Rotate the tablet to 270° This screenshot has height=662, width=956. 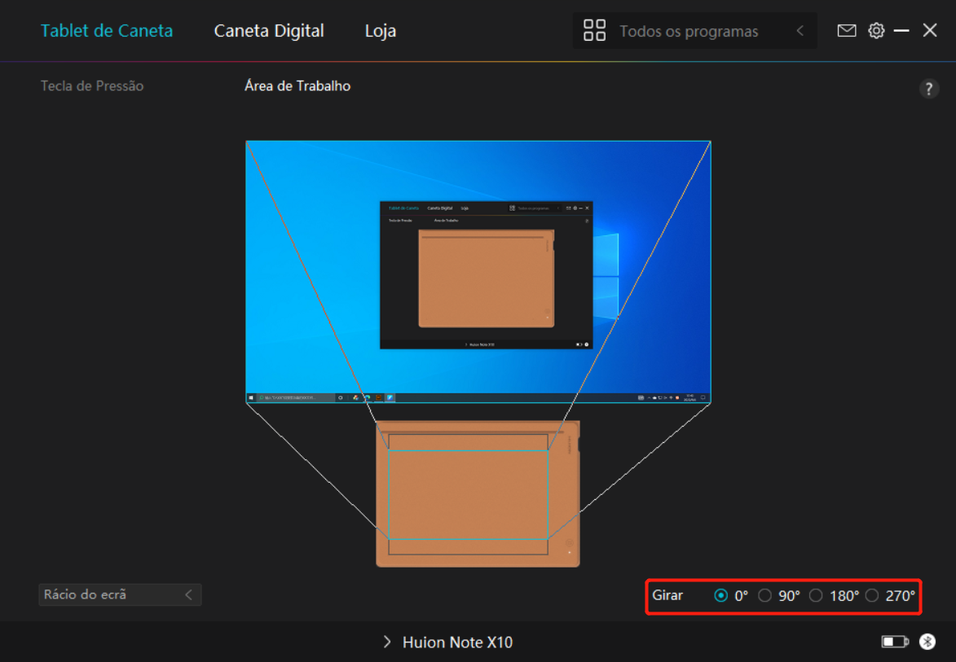pos(872,595)
